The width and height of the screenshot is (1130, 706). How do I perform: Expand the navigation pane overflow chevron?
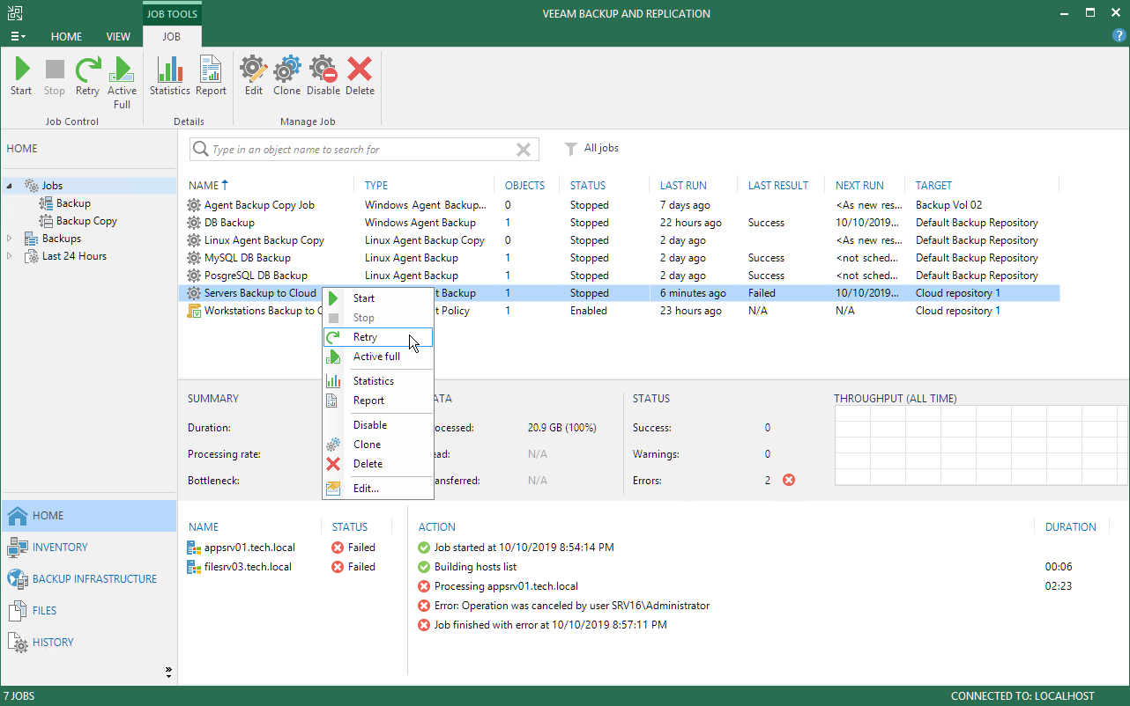168,673
